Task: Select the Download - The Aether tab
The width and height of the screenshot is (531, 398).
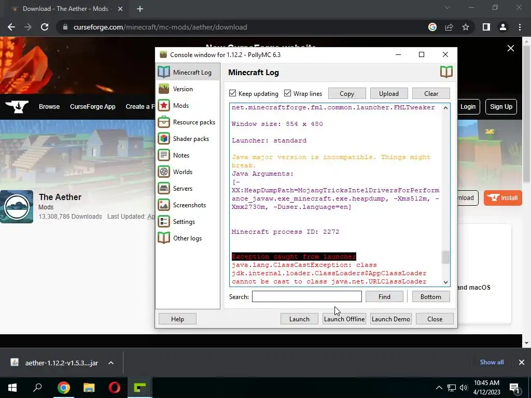Action: [x=66, y=9]
